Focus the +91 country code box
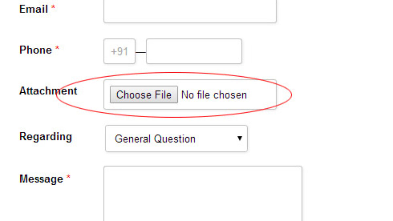Screen dimensions: 393x221 120,51
